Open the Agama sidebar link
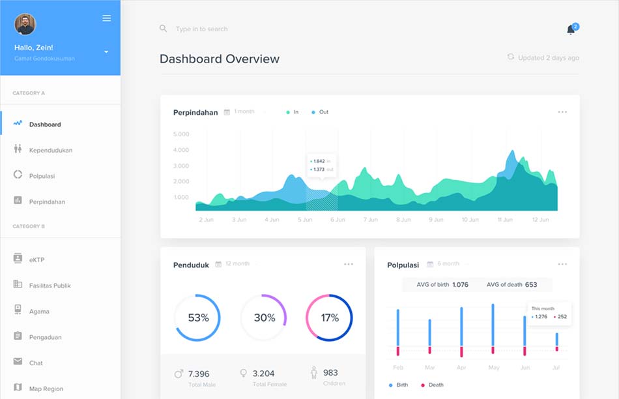 (39, 311)
